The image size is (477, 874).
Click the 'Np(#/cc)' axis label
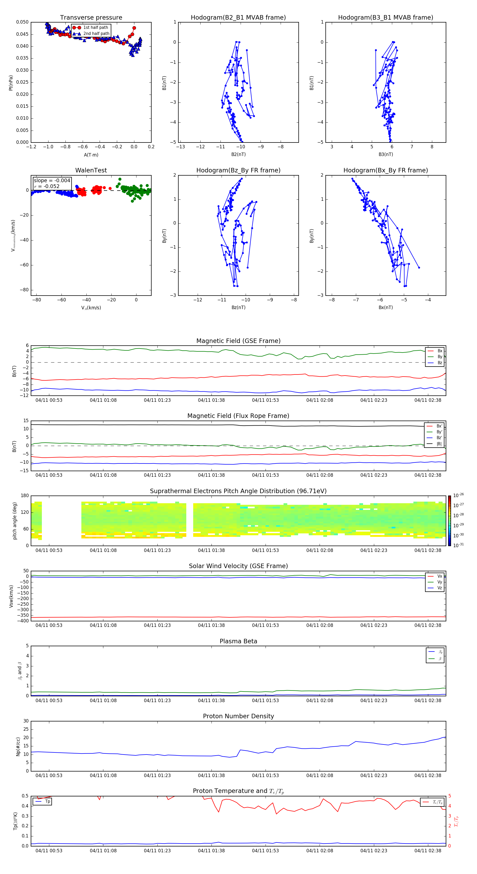click(18, 746)
